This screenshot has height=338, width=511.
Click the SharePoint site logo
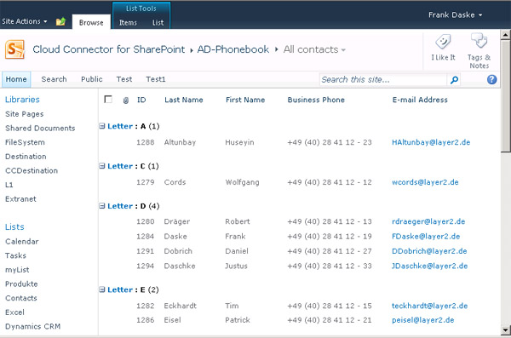point(15,49)
